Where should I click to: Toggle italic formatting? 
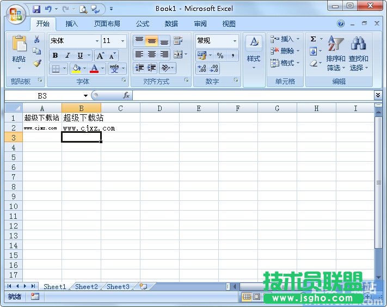coord(67,56)
